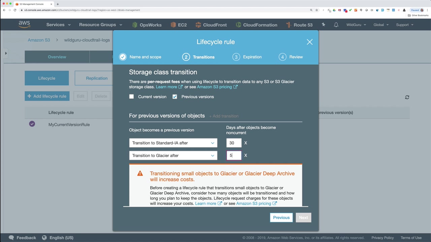Select the MyCurrentVersionRule row check icon
The height and width of the screenshot is (242, 431).
tap(32, 124)
